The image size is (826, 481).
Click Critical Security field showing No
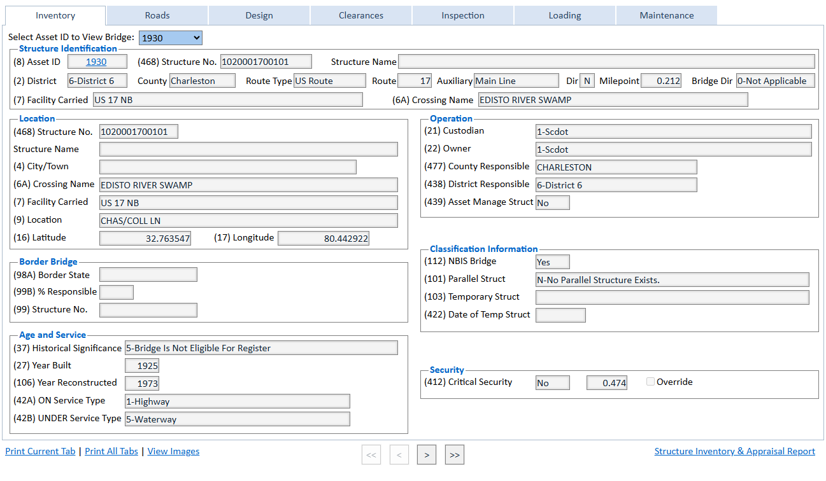click(553, 382)
